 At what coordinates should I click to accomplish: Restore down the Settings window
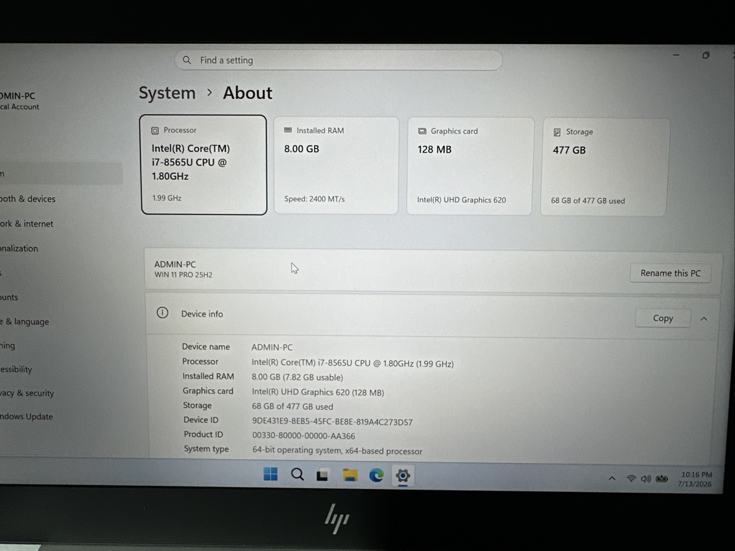coord(706,55)
